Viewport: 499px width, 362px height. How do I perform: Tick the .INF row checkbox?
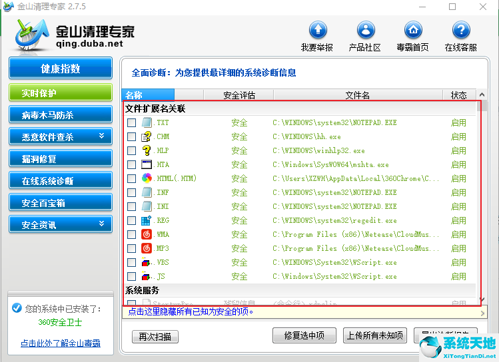(x=131, y=192)
